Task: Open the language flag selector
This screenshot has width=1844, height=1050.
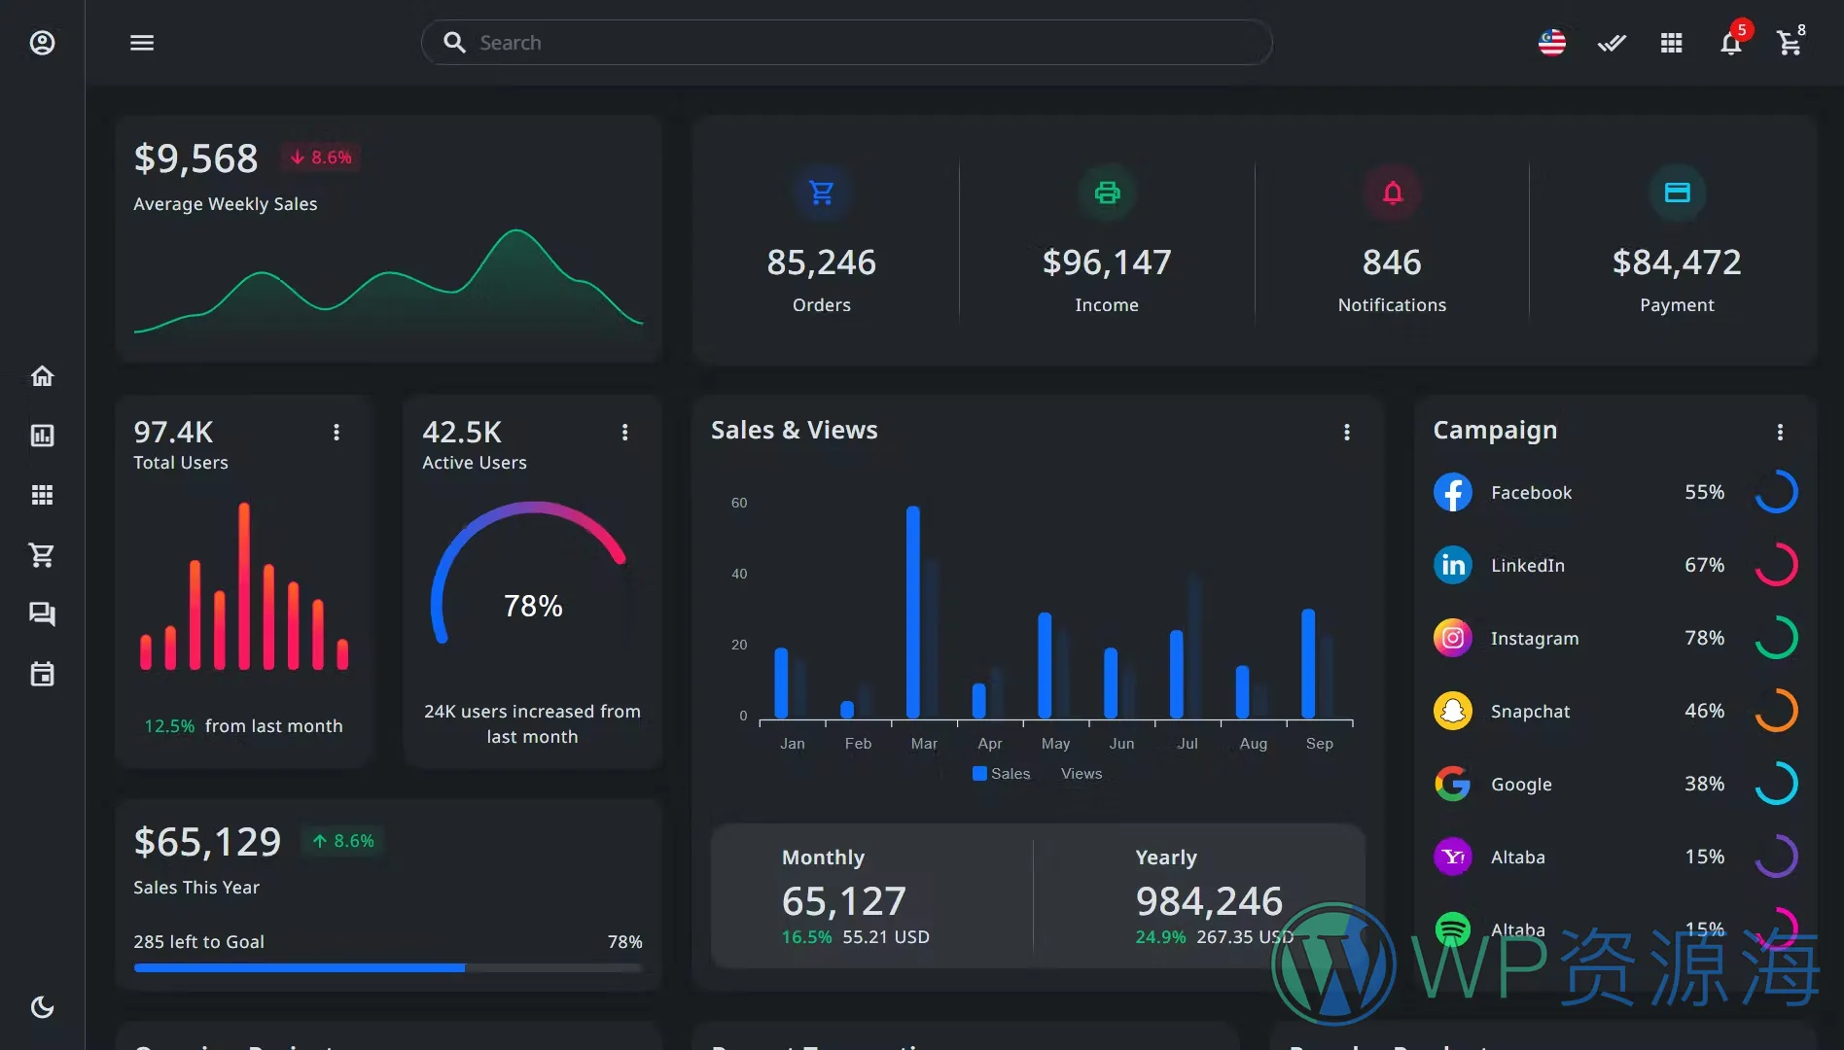Action: [x=1552, y=43]
